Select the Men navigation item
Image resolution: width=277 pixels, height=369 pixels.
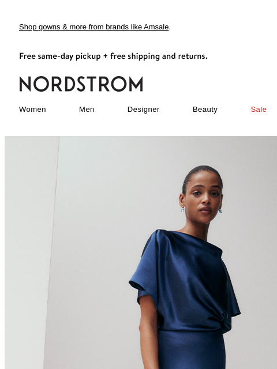point(87,110)
